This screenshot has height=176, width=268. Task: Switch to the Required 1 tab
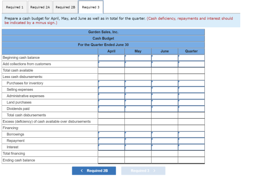pos(14,7)
